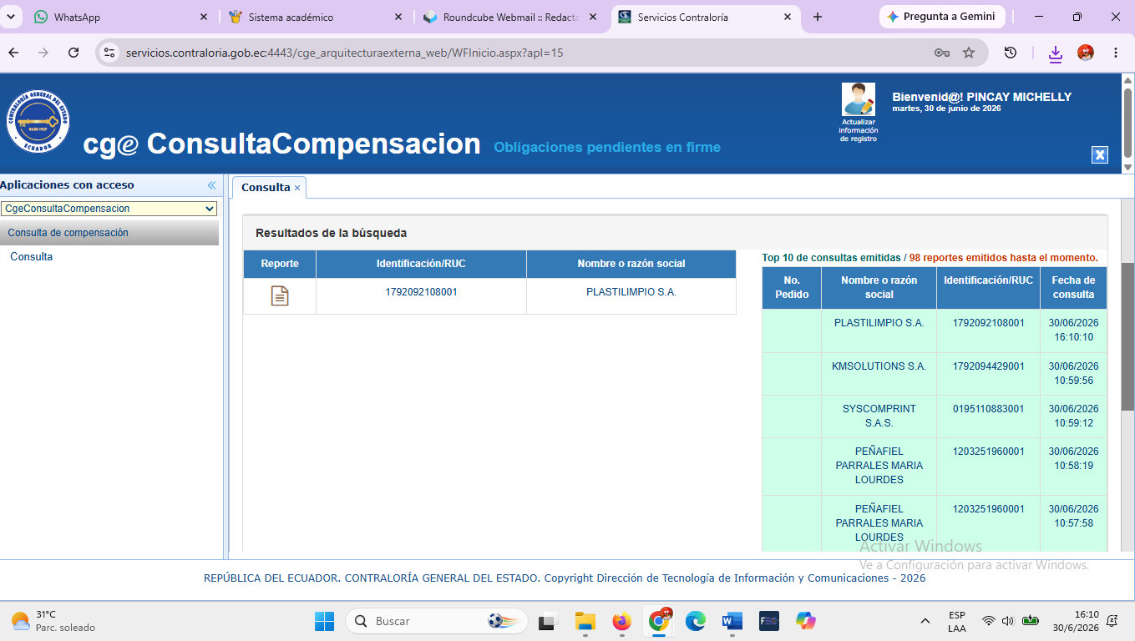
Task: Click the No. Pedido column header
Action: point(792,287)
